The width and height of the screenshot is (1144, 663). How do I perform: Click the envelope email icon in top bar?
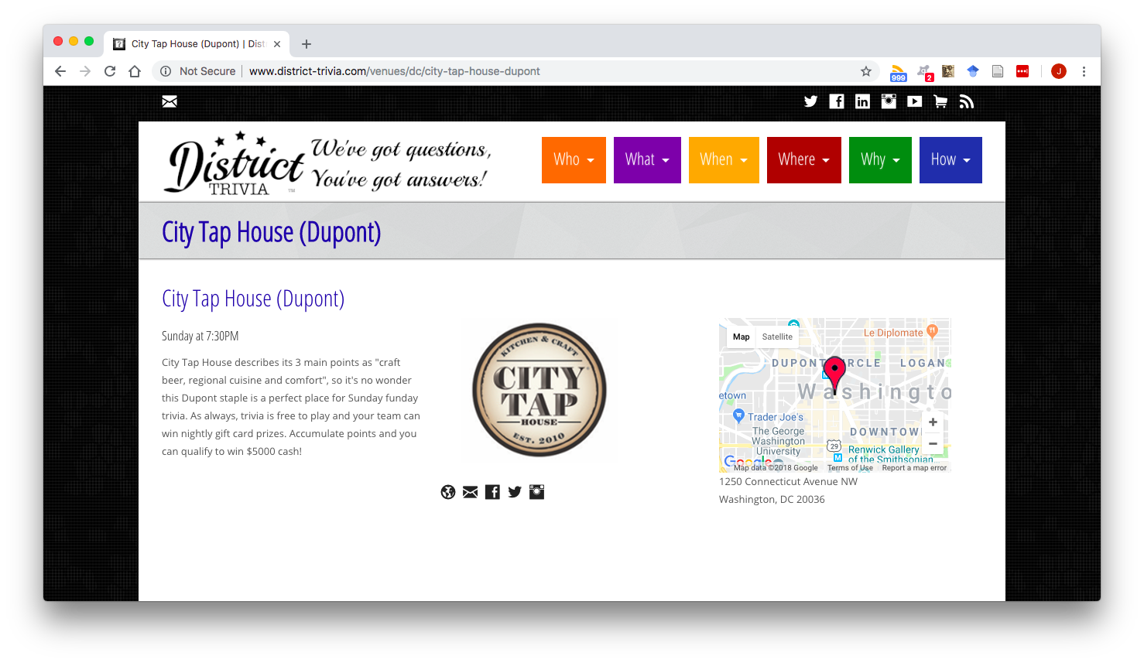tap(170, 101)
